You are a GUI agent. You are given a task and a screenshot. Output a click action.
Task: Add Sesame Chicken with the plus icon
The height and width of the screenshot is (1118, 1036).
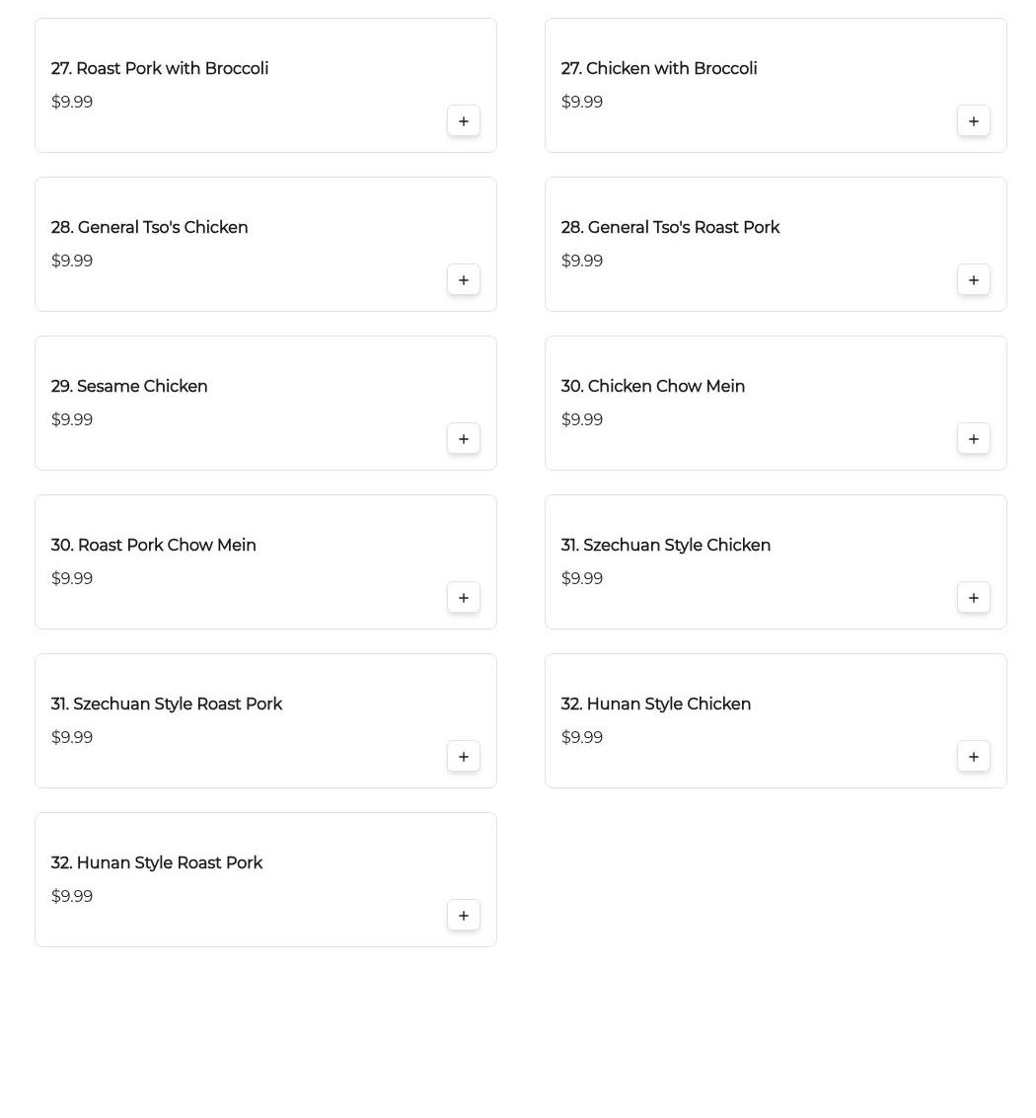point(464,439)
